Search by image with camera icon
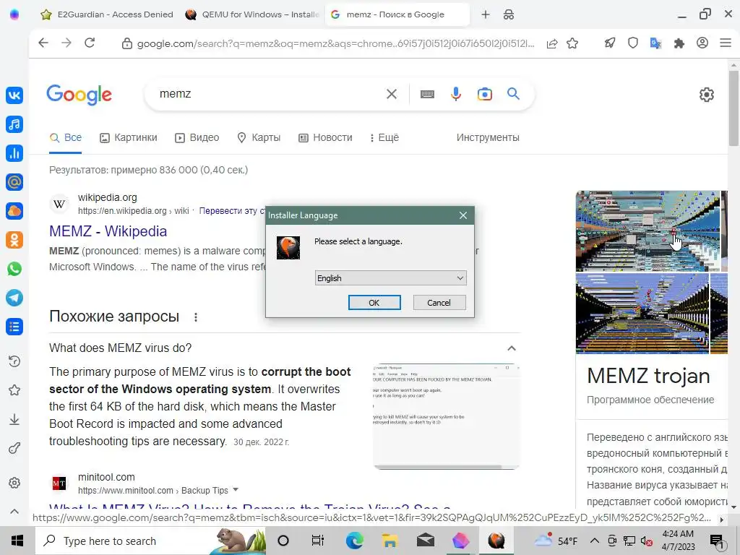This screenshot has height=555, width=740. [485, 94]
